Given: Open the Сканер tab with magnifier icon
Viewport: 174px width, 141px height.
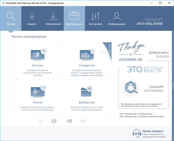Looking at the screenshot, I should pyautogui.click(x=11, y=18).
